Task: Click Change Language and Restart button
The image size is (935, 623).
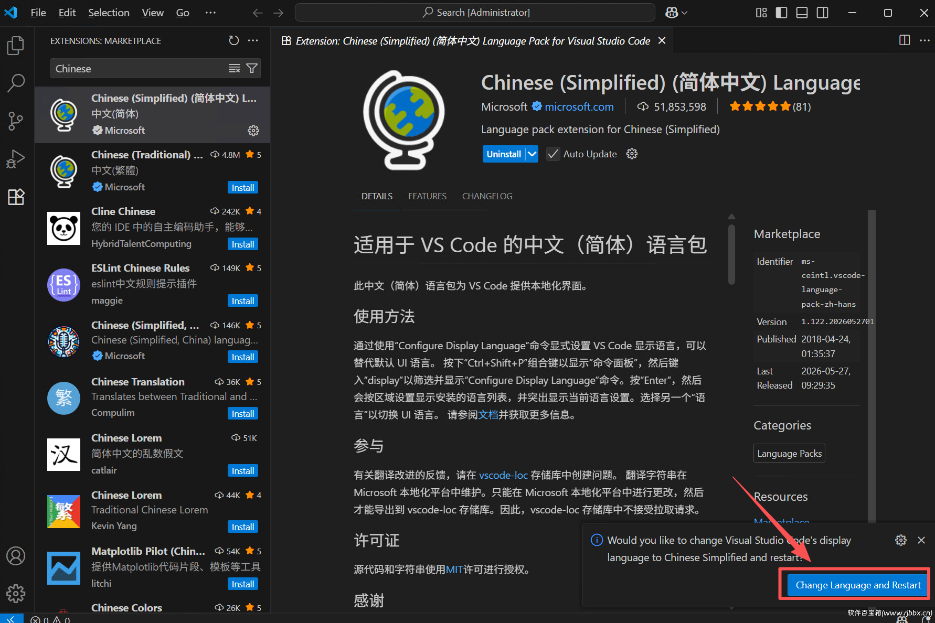Action: coord(858,585)
